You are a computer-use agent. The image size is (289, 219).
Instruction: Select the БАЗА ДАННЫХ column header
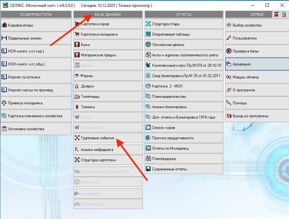(x=108, y=14)
